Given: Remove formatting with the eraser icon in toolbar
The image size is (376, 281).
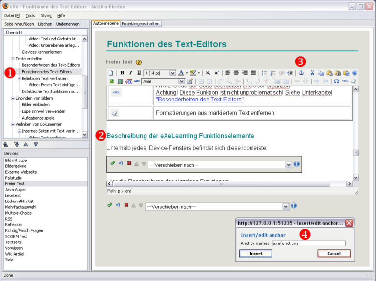Looking at the screenshot, I should click(x=354, y=81).
